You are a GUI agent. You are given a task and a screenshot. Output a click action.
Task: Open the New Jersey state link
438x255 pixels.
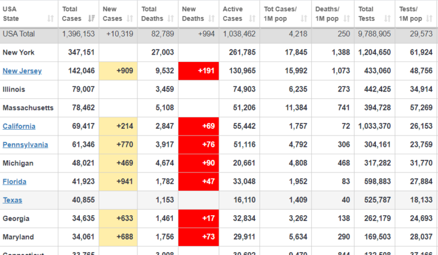[x=19, y=71]
